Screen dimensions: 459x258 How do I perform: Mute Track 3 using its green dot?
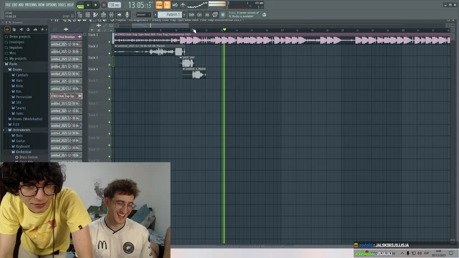pyautogui.click(x=109, y=65)
